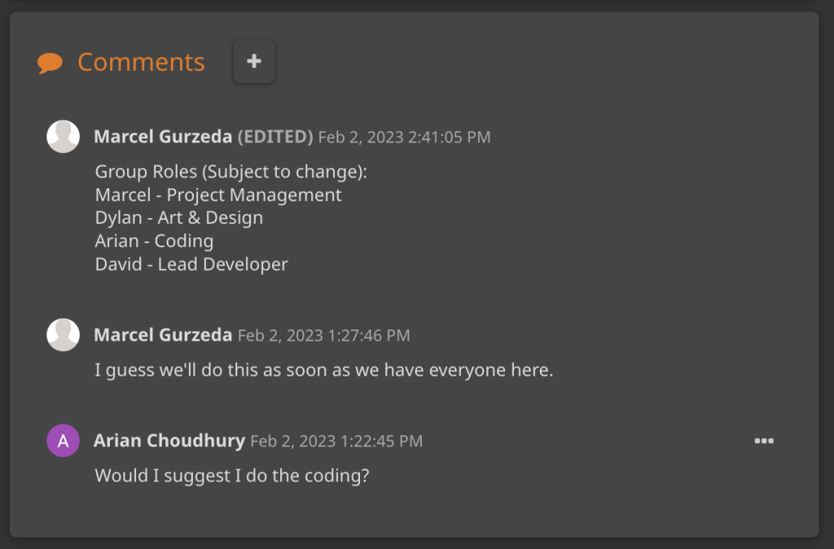Viewport: 834px width, 549px height.
Task: Click the orange Comments speech bubble icon
Action: [50, 63]
